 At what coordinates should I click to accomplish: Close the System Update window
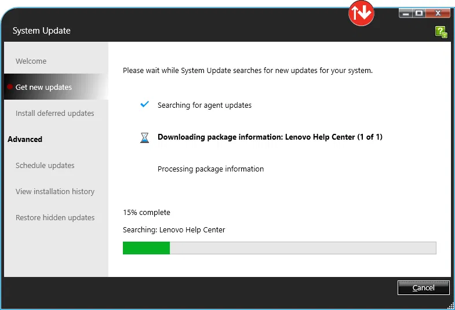tap(438, 13)
